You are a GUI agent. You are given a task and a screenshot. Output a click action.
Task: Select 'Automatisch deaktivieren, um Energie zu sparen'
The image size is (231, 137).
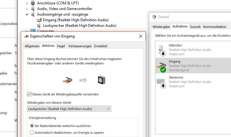point(32,132)
